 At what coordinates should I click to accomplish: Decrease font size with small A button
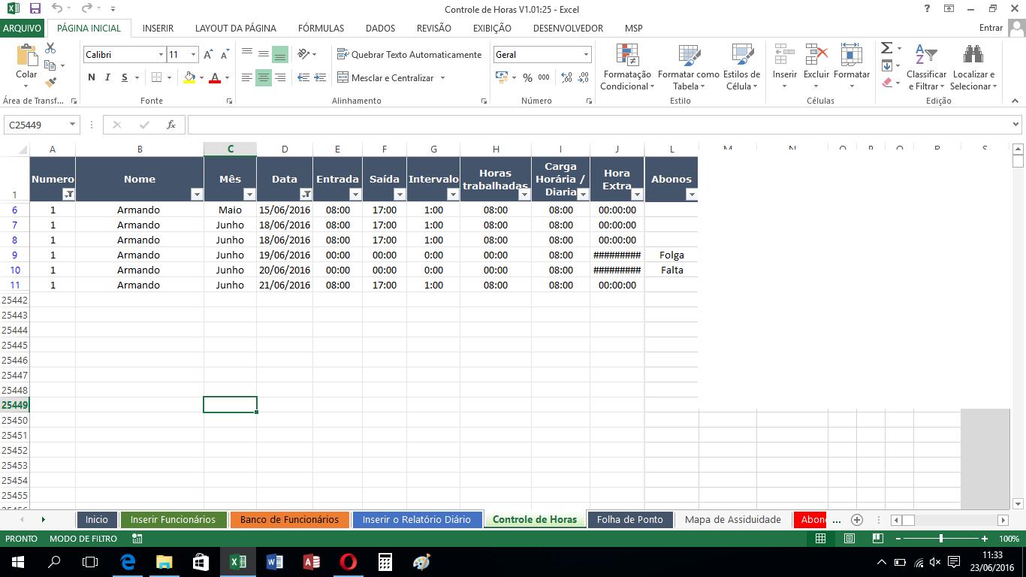[x=225, y=55]
